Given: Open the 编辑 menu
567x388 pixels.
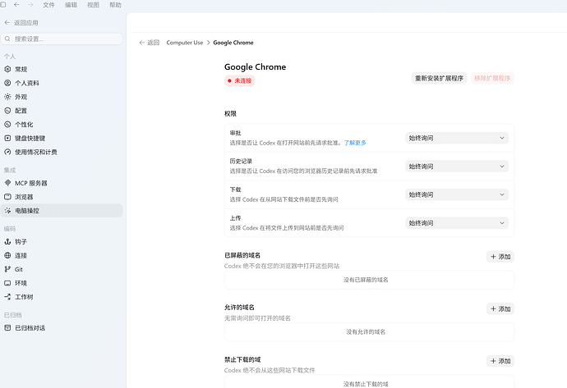Looking at the screenshot, I should (x=71, y=5).
